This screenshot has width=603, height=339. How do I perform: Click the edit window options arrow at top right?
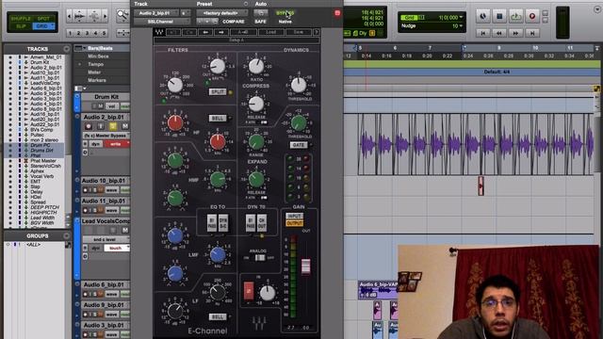(x=596, y=10)
